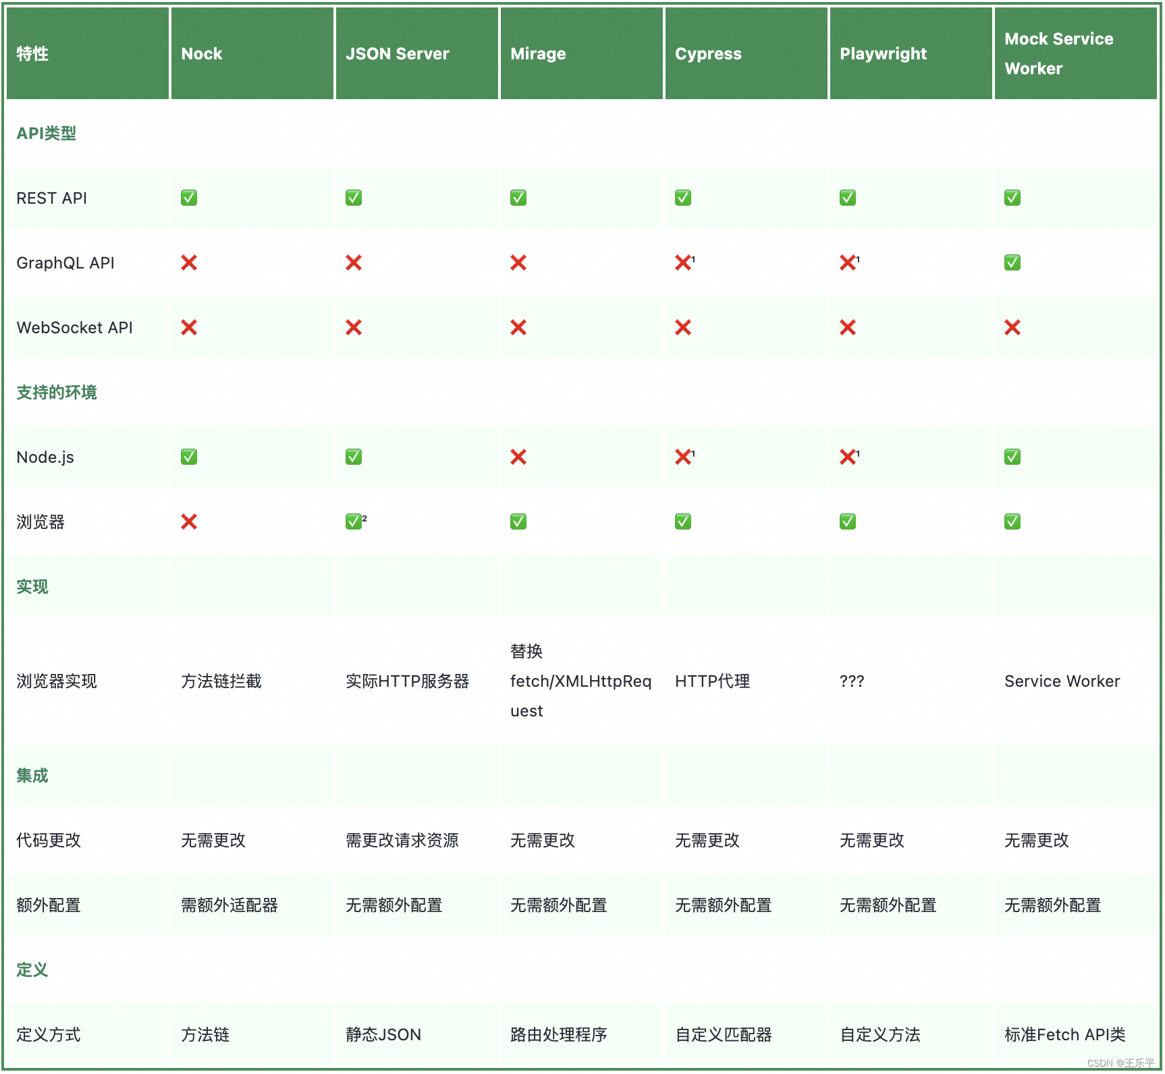The width and height of the screenshot is (1165, 1074).
Task: Select the Nock column header
Action: click(252, 53)
